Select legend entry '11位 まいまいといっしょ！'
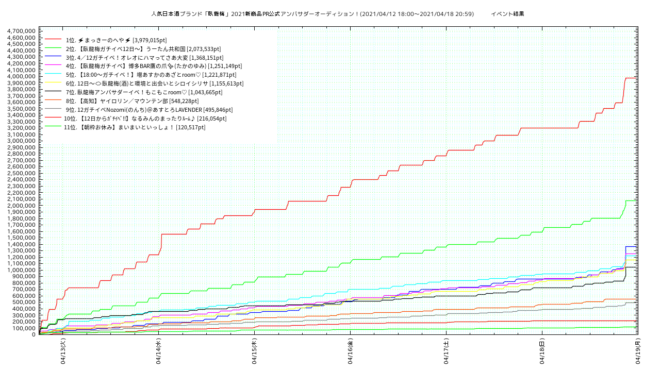 (134, 127)
